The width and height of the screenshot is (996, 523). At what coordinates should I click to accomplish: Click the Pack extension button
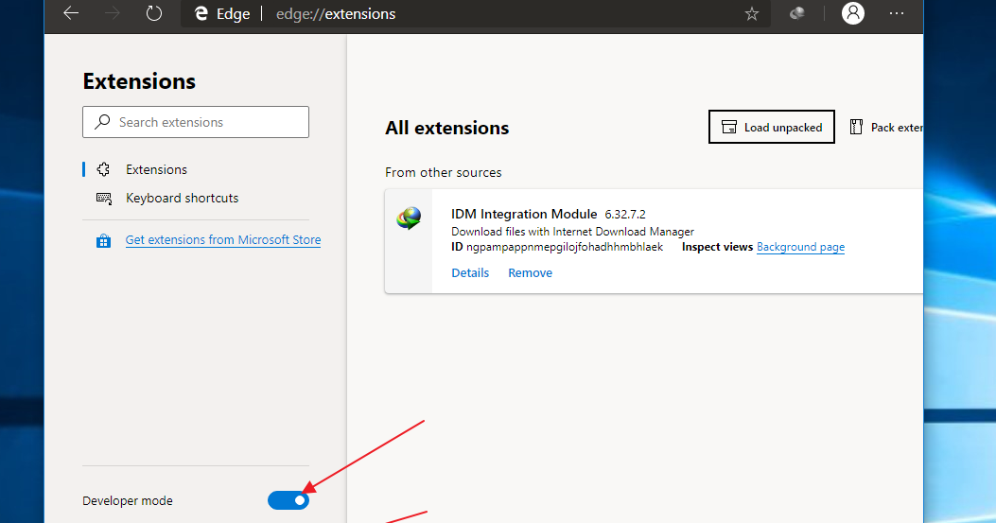(x=884, y=127)
